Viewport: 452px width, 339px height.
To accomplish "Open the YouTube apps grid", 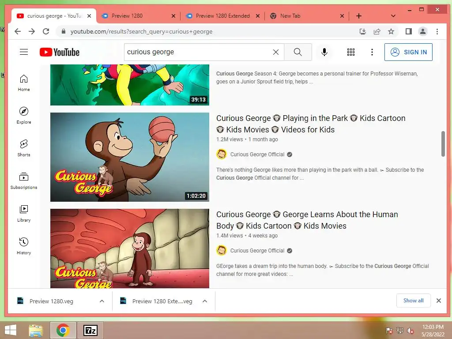I will point(351,52).
